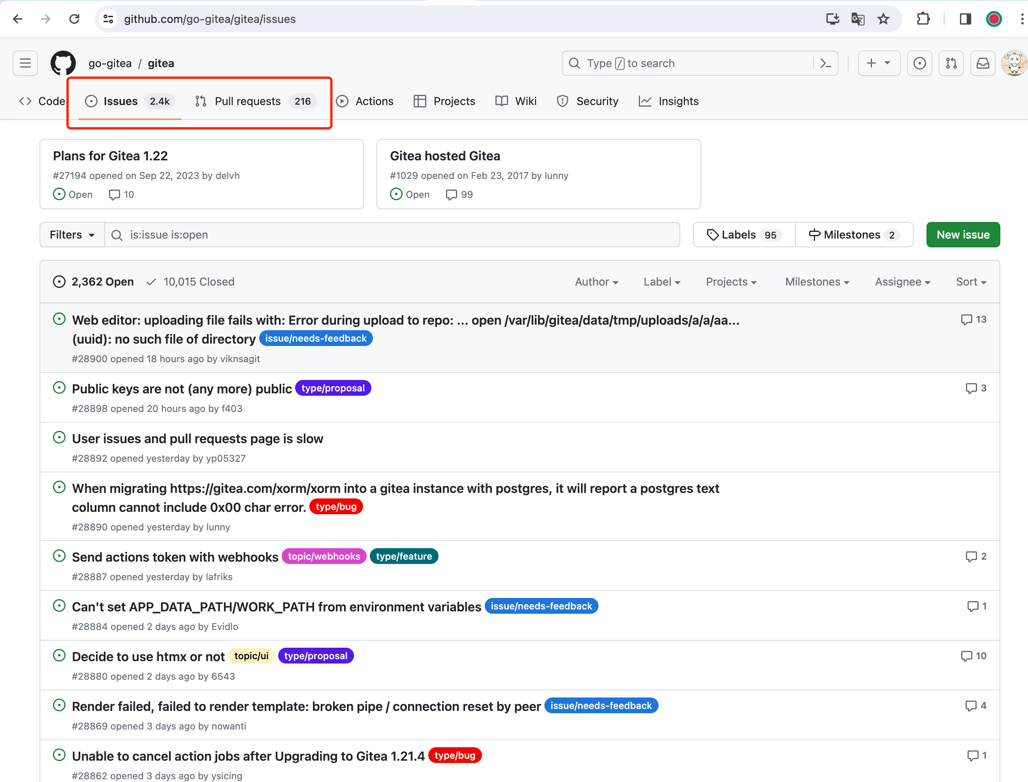1028x782 pixels.
Task: Switch to the Actions tab
Action: 365,101
